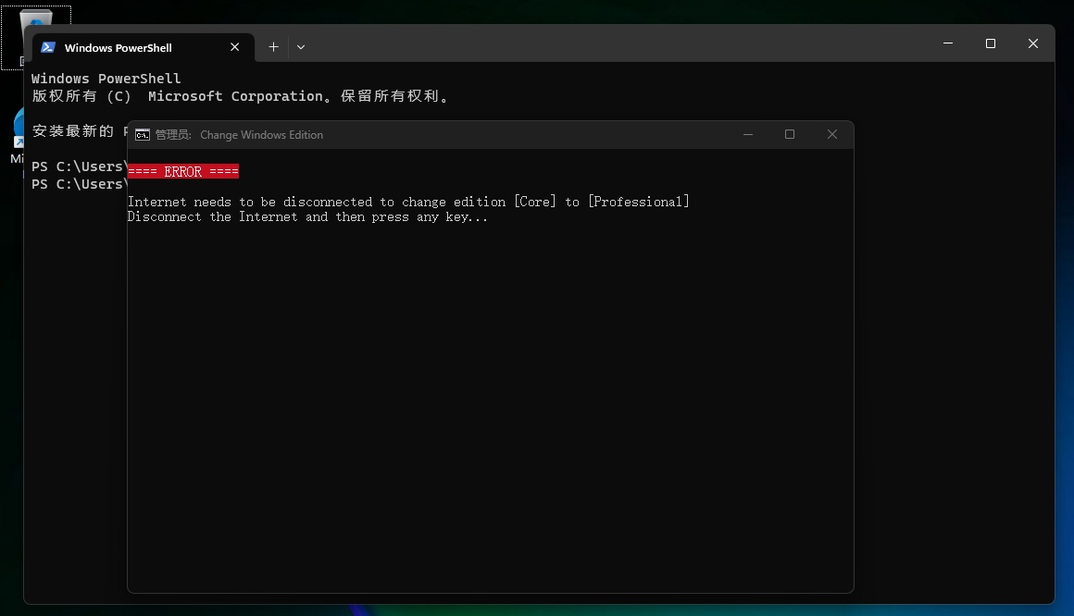The image size is (1074, 616).
Task: Close the Windows Terminal window
Action: [1033, 43]
